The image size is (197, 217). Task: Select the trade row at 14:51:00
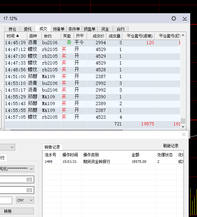(x=93, y=76)
